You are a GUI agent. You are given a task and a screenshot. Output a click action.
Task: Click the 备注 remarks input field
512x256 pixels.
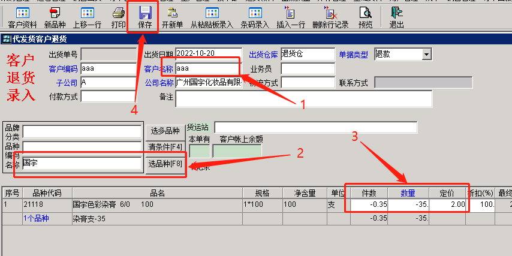(x=303, y=98)
